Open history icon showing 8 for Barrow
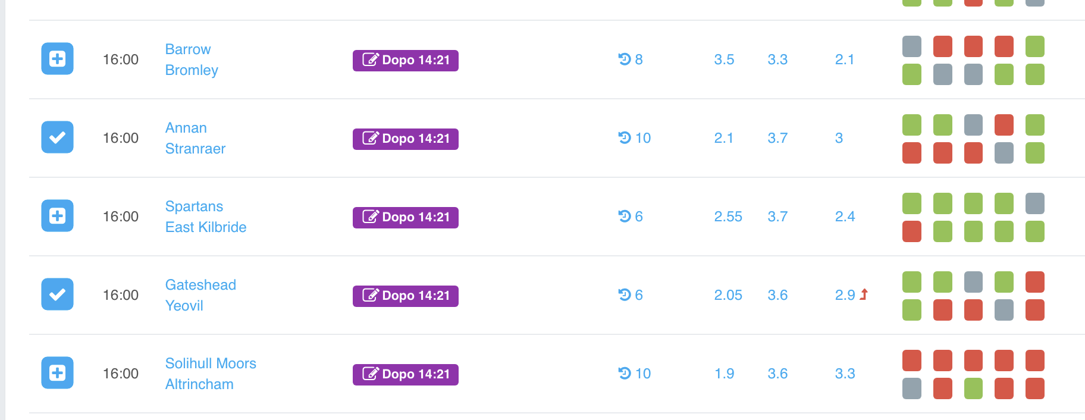The height and width of the screenshot is (420, 1085). pyautogui.click(x=631, y=59)
